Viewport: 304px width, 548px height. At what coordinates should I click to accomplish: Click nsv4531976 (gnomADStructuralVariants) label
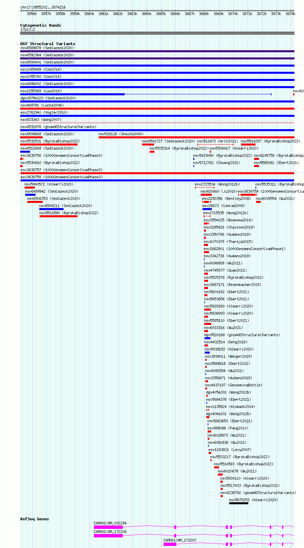(x=58, y=127)
